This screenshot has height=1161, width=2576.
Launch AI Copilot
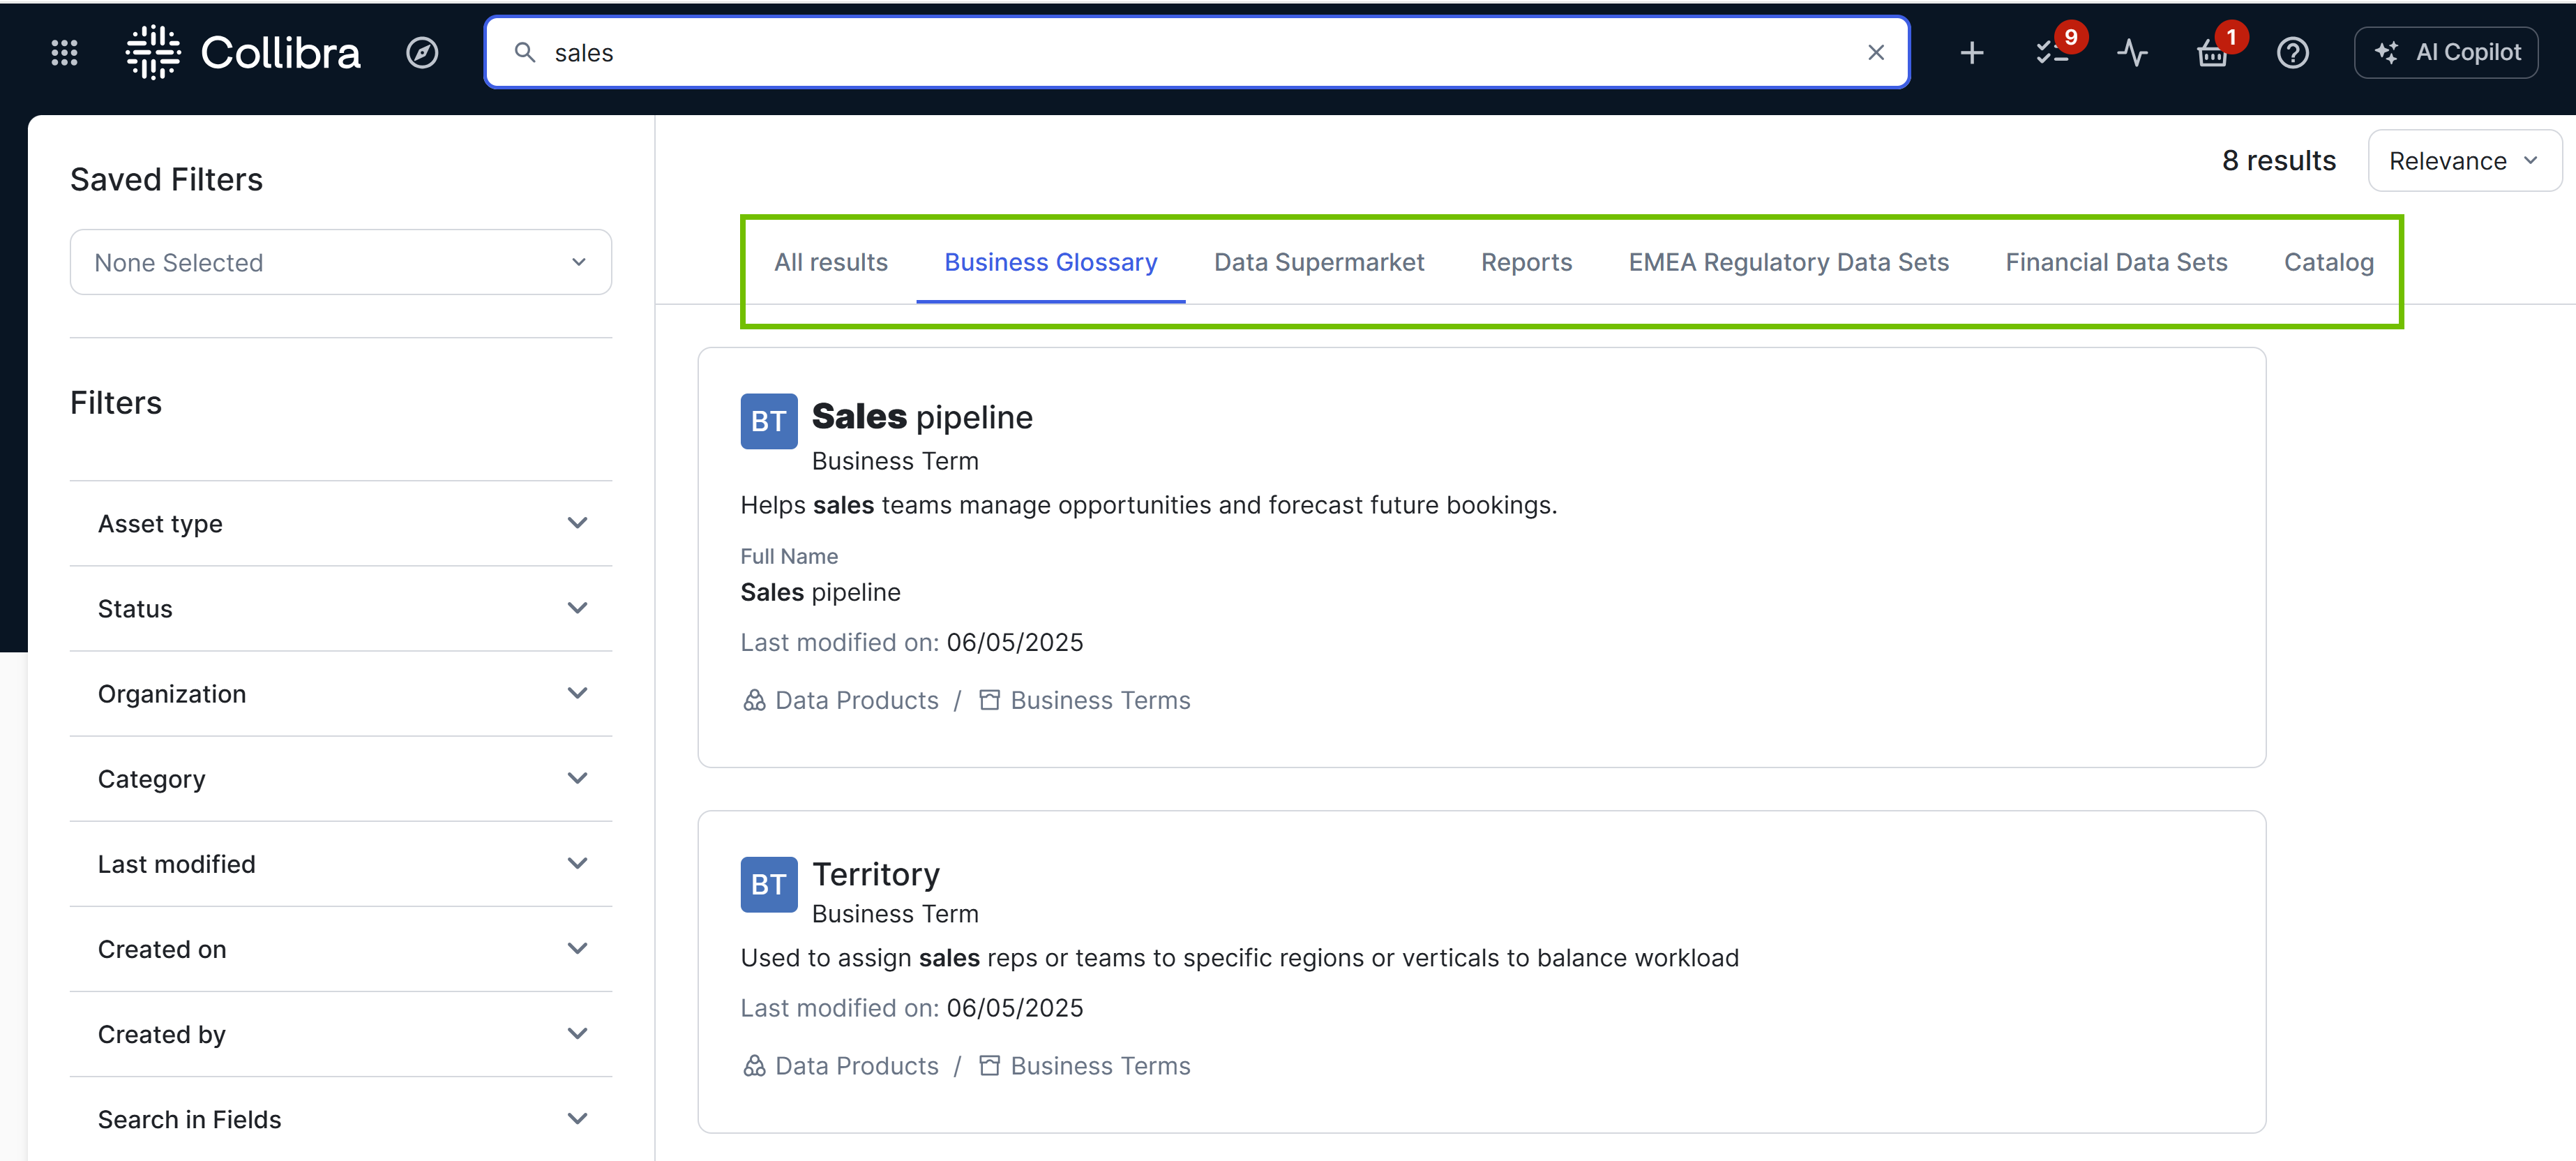2447,52
